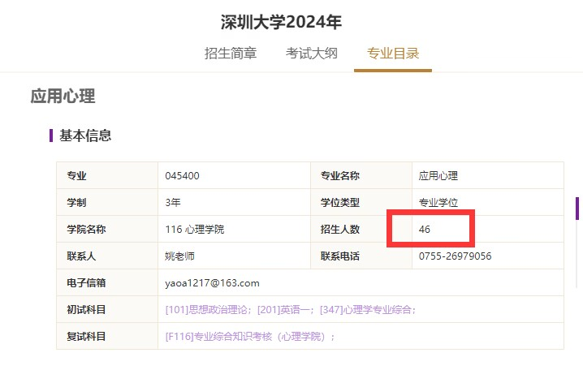Viewport: 583px width, 370px height.
Task: Click the 专业 row label
Action: 76,176
